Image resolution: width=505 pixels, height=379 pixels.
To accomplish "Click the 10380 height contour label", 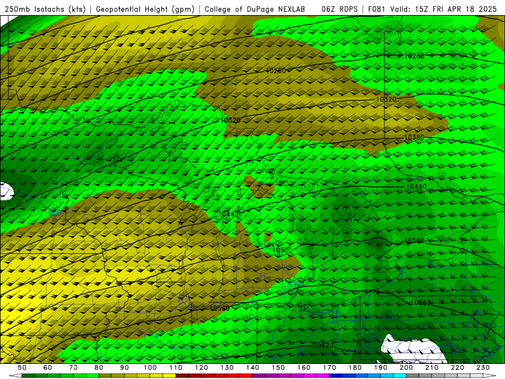I will [414, 138].
